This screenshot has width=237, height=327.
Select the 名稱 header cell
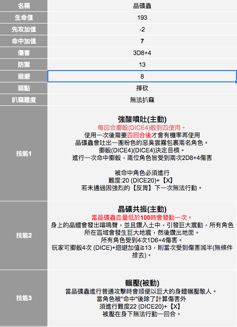click(x=24, y=6)
